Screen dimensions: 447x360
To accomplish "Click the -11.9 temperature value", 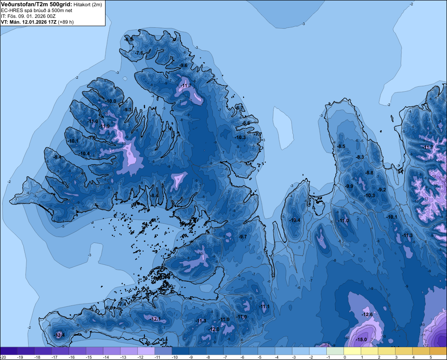I will coord(104,127).
